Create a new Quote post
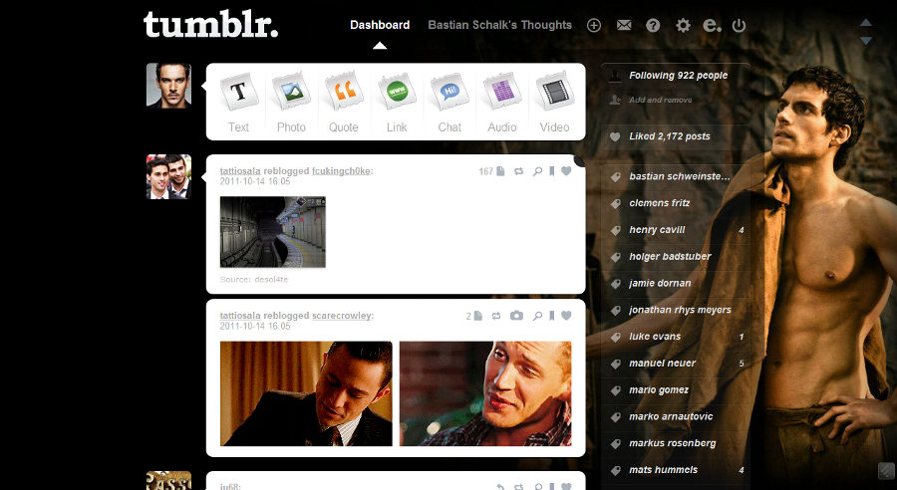897x490 pixels. 344,103
